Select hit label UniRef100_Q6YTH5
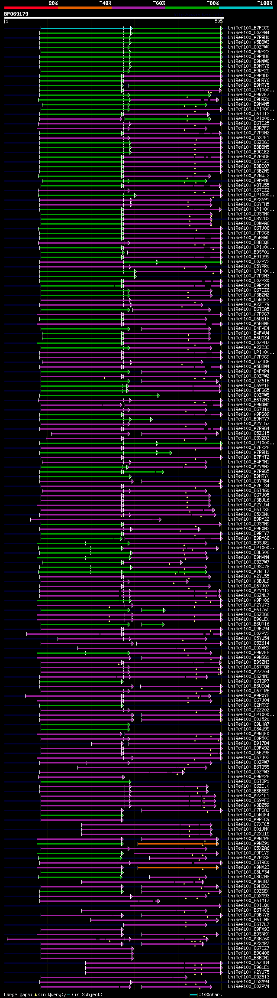Screen dimensions: 277x998 248,204
